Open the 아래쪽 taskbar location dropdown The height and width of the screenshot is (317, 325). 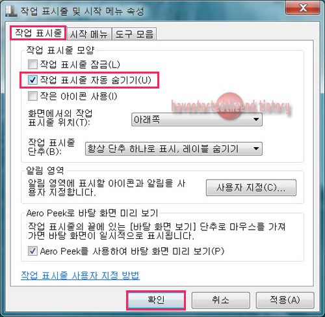[197, 119]
